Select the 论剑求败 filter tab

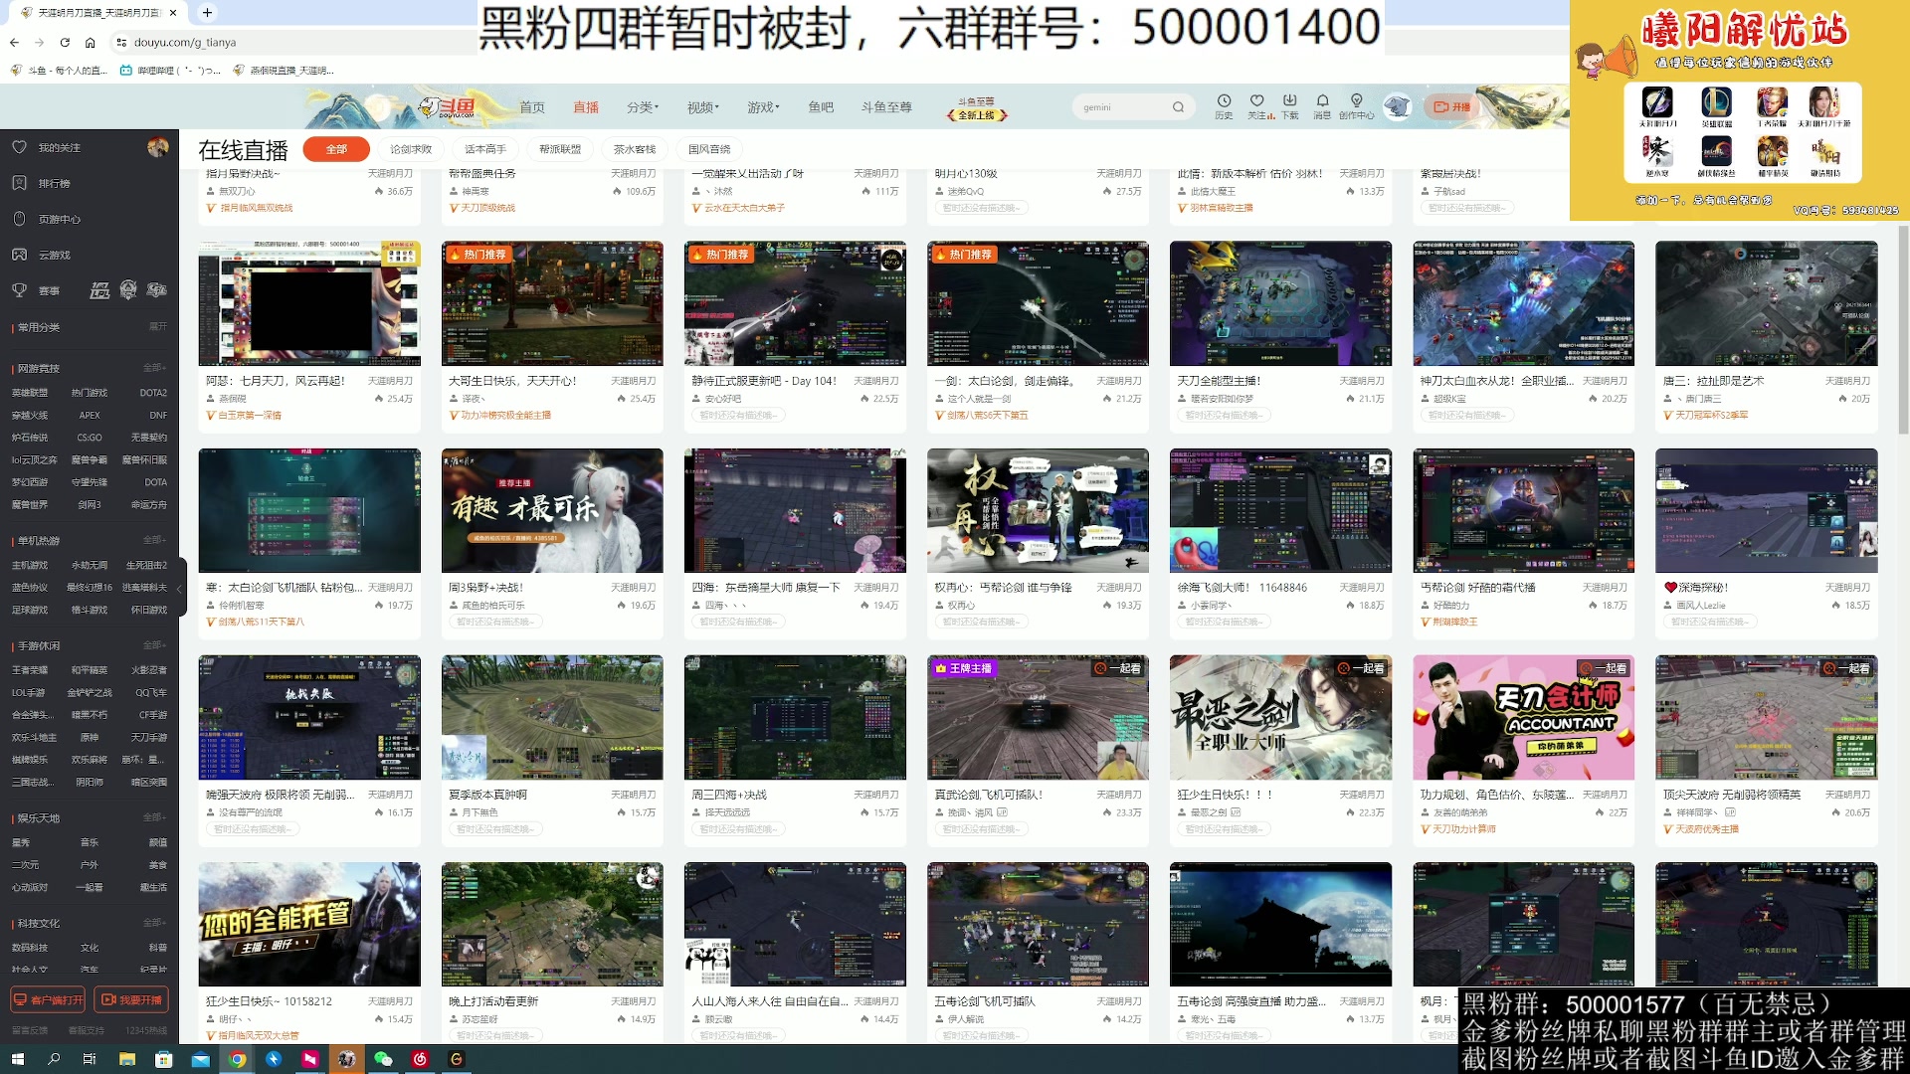point(411,149)
